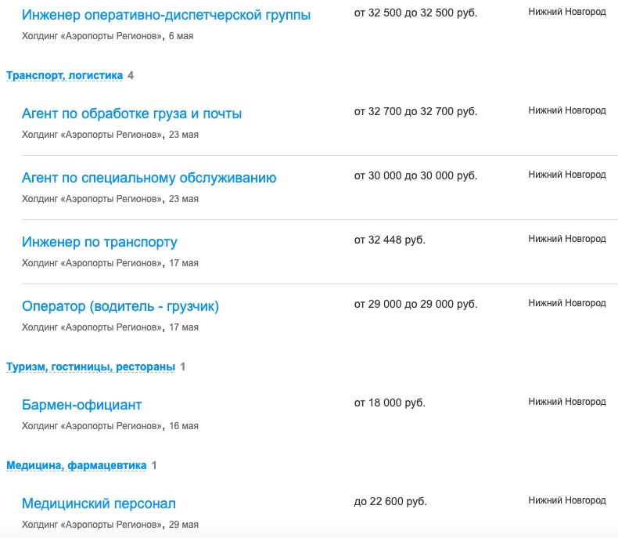The height and width of the screenshot is (538, 618).
Task: Click Нижний Новгород next to Инженер по транспорту
Action: pyautogui.click(x=567, y=239)
